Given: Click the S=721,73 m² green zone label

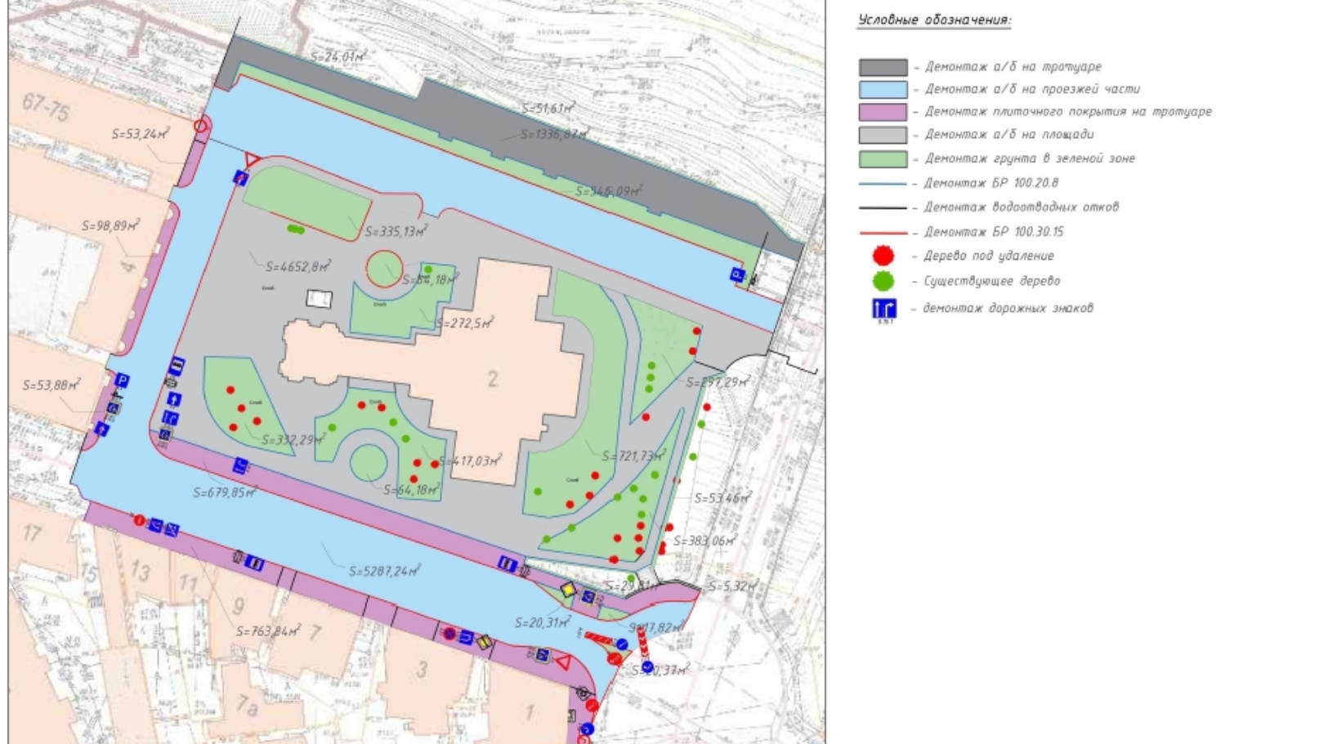Looking at the screenshot, I should point(633,456).
